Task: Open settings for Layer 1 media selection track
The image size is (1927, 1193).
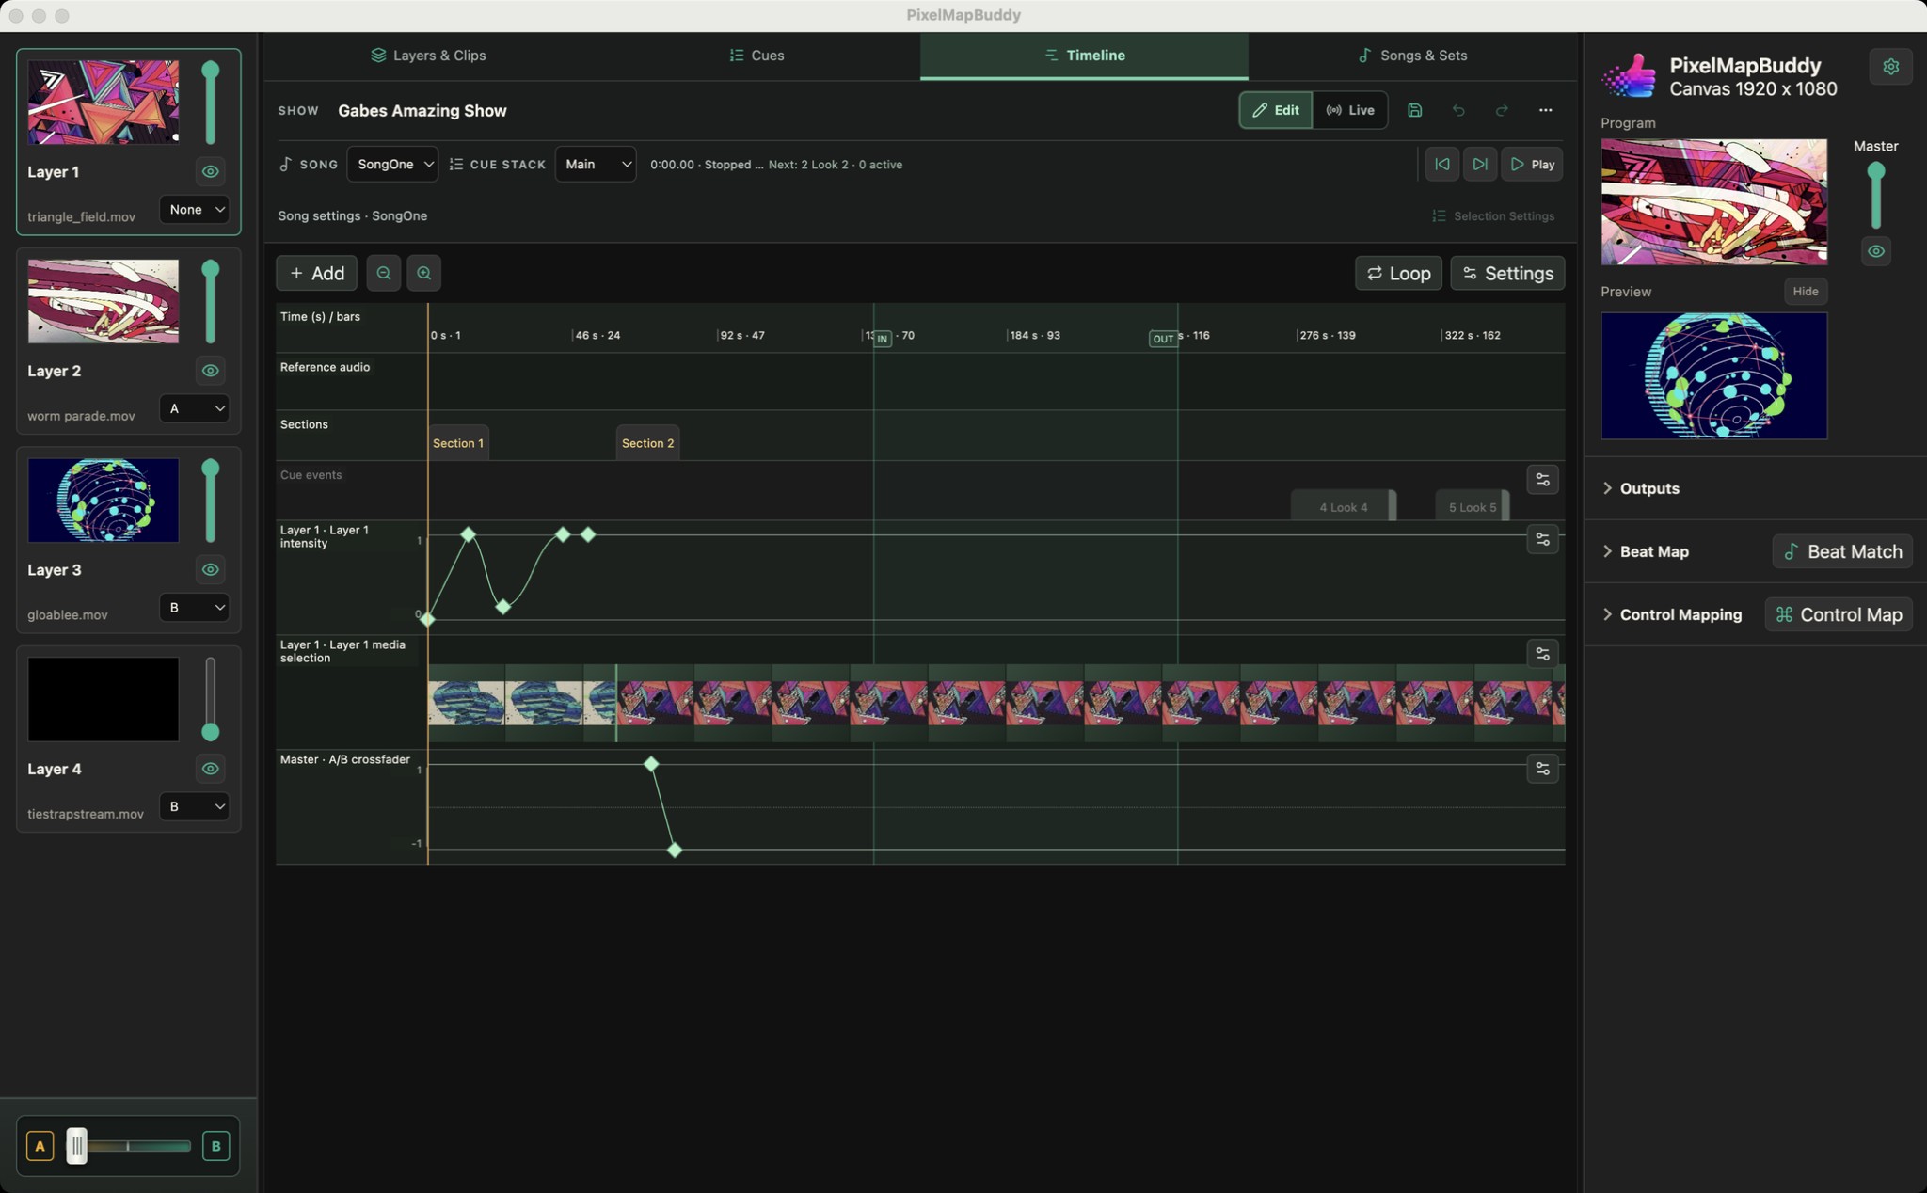Action: tap(1542, 653)
